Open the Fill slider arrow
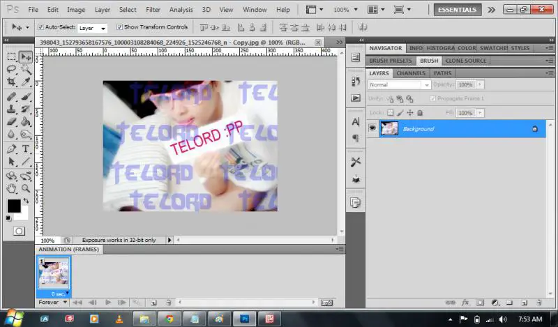 click(x=480, y=113)
